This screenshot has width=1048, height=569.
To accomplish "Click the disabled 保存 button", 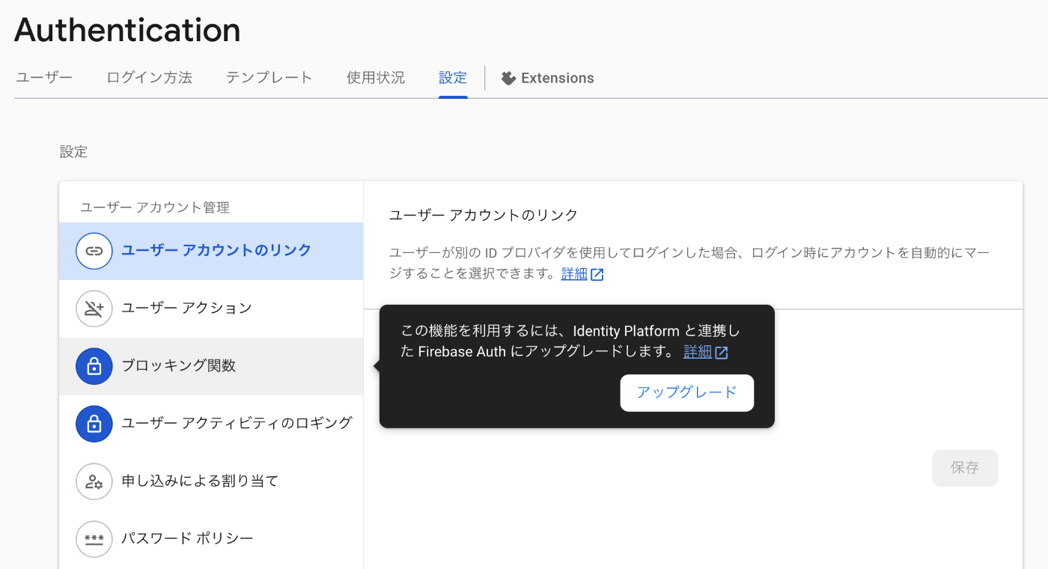I will pos(965,468).
